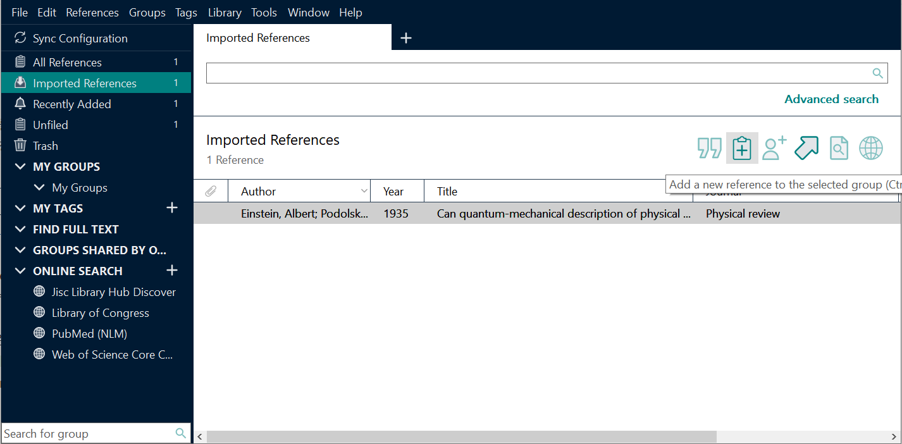Sort by the Year column header

(397, 191)
